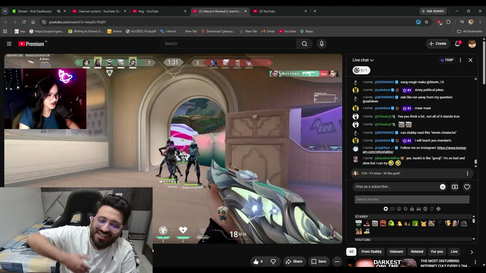Select the From Stabby filter chip
This screenshot has width=486, height=273.
(x=371, y=252)
